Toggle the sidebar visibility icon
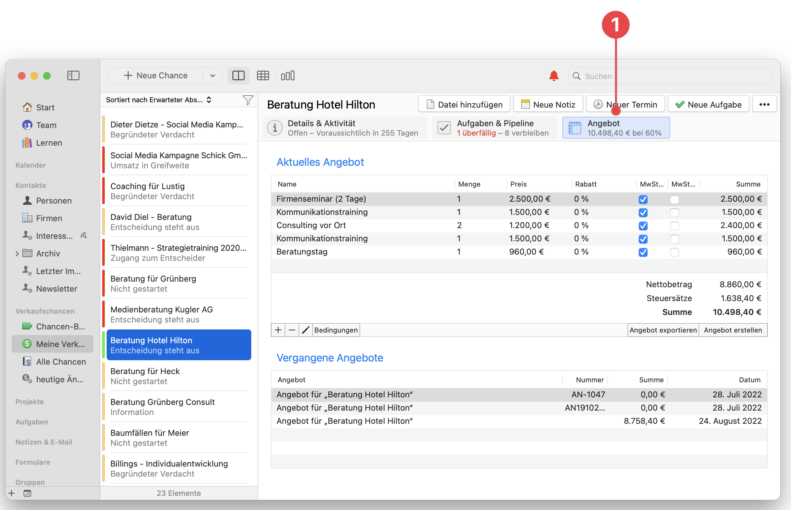Viewport: 791px width, 510px height. (x=73, y=76)
